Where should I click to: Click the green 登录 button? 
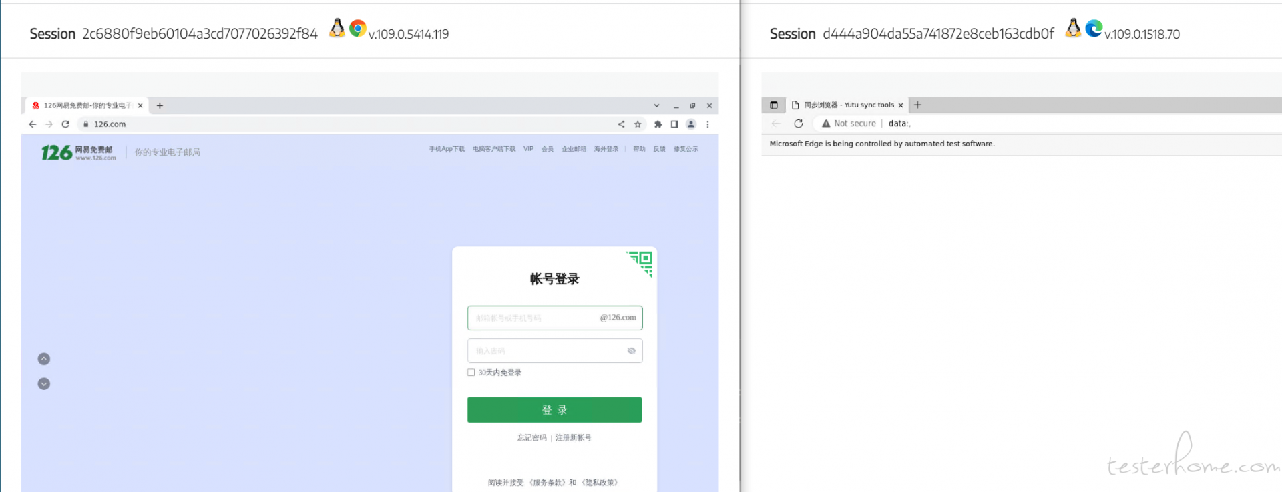(555, 410)
